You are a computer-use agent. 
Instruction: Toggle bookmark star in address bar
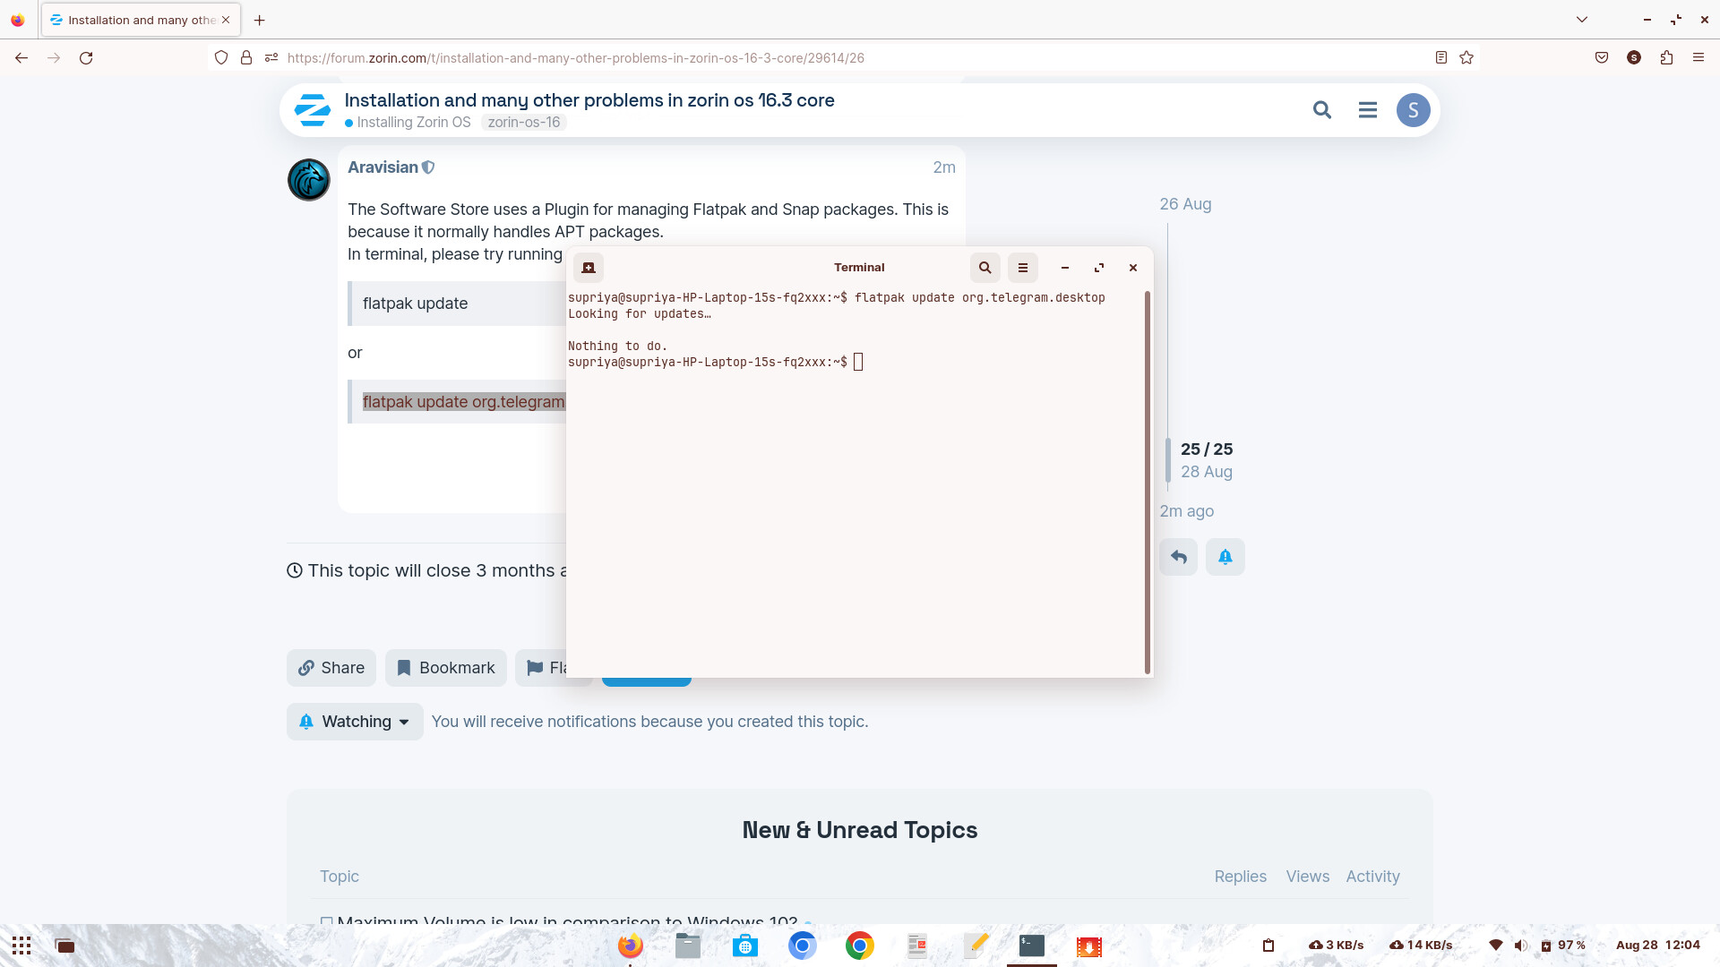tap(1466, 57)
